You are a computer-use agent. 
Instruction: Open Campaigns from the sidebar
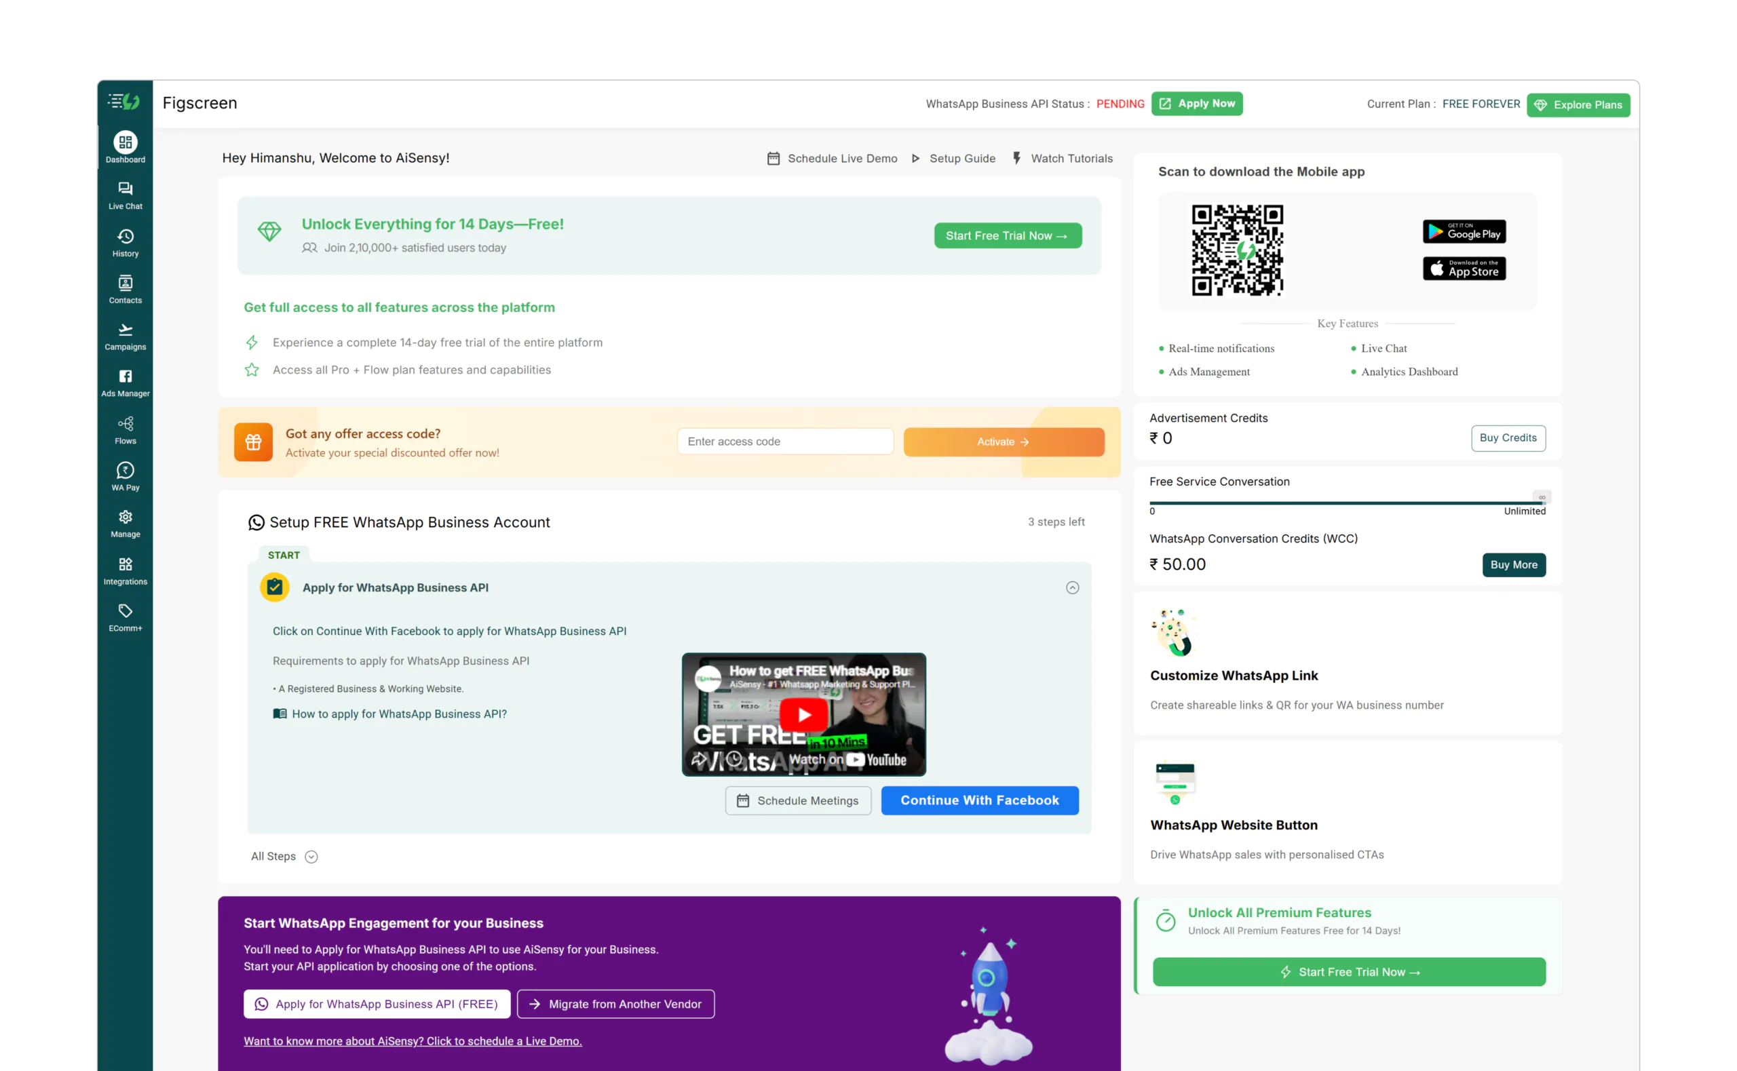click(x=126, y=336)
